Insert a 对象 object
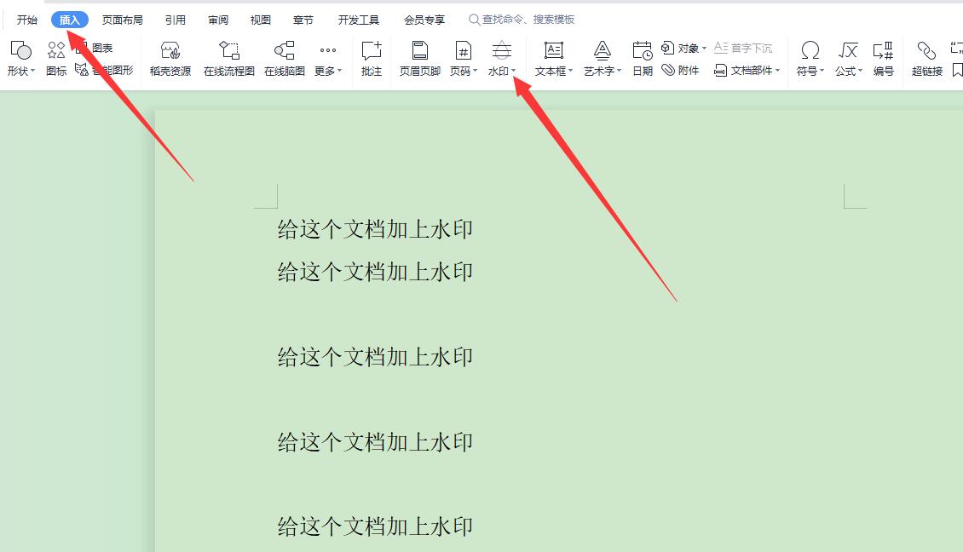Viewport: 963px width, 552px height. [683, 48]
